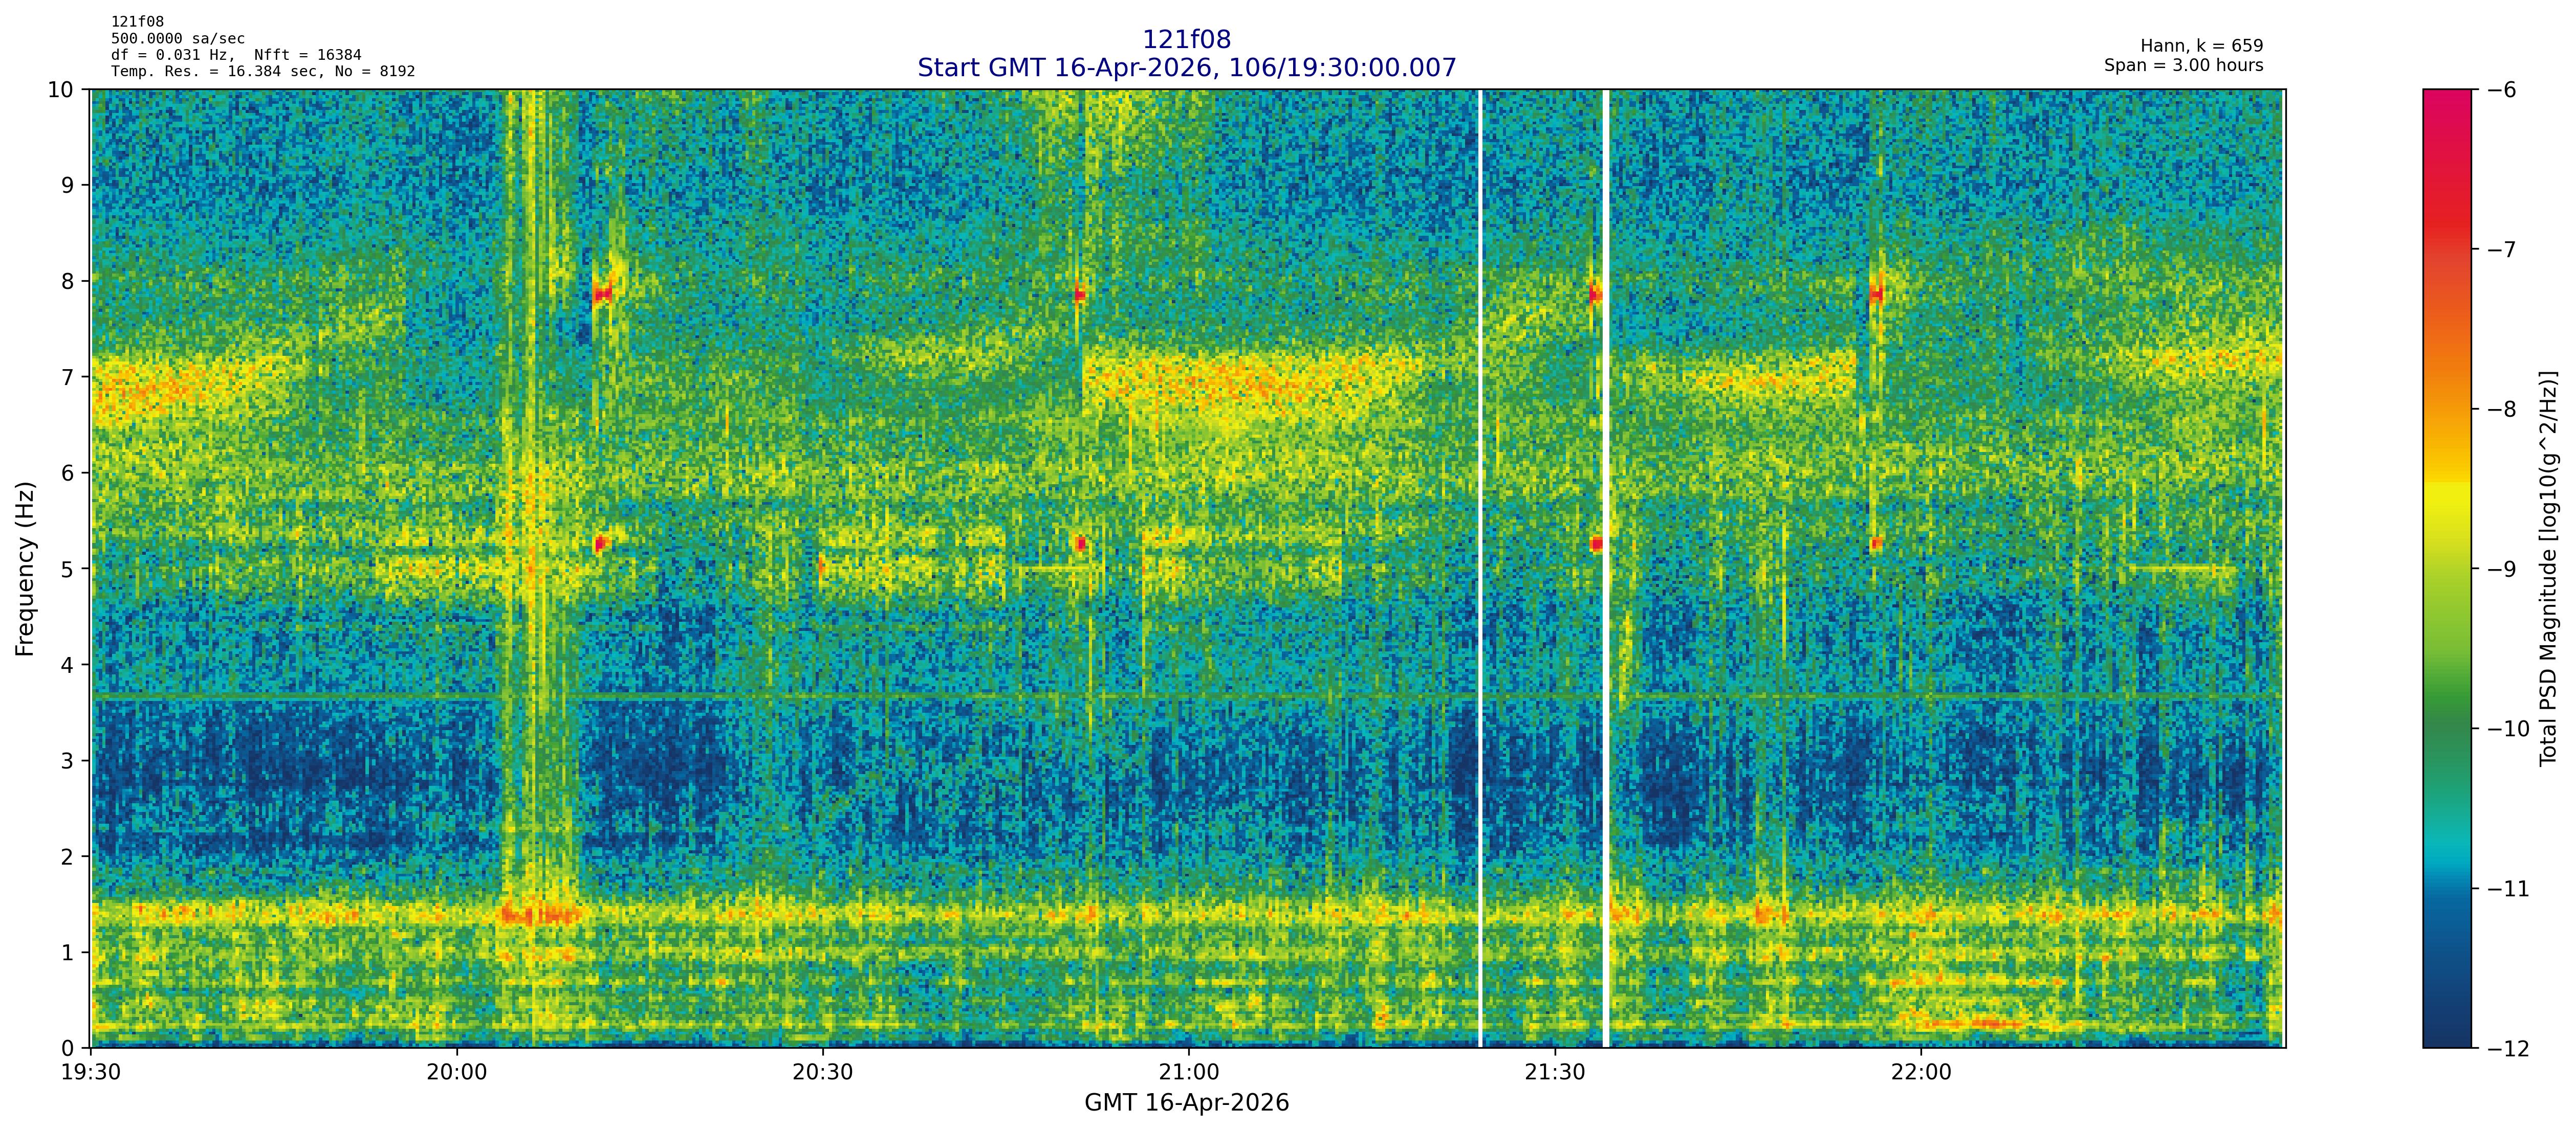Viewport: 2576px width, 1131px height.
Task: Click the 5 Hz frequency tick label
Action: (68, 570)
